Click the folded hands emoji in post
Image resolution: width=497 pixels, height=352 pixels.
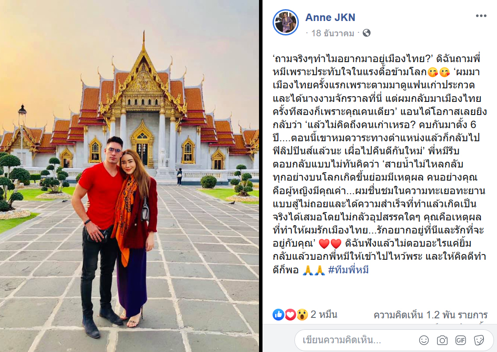coord(314,270)
